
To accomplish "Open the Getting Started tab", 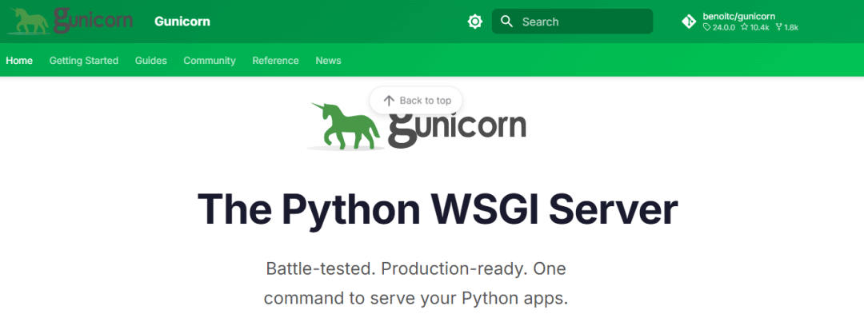I will [84, 61].
